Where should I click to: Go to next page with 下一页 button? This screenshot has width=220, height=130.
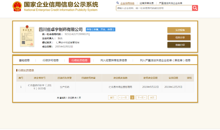click(x=141, y=97)
